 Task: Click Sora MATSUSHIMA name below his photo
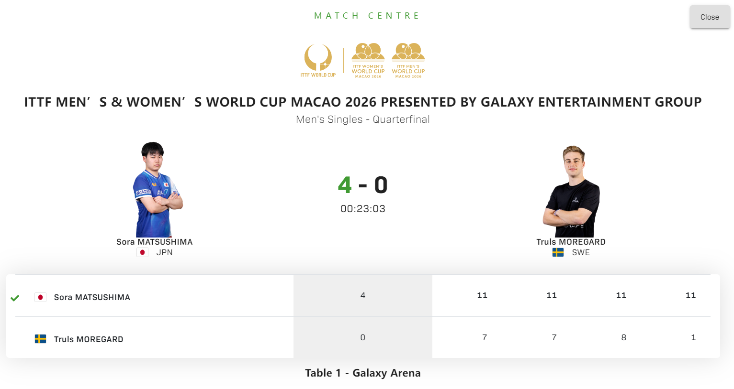[x=154, y=242]
